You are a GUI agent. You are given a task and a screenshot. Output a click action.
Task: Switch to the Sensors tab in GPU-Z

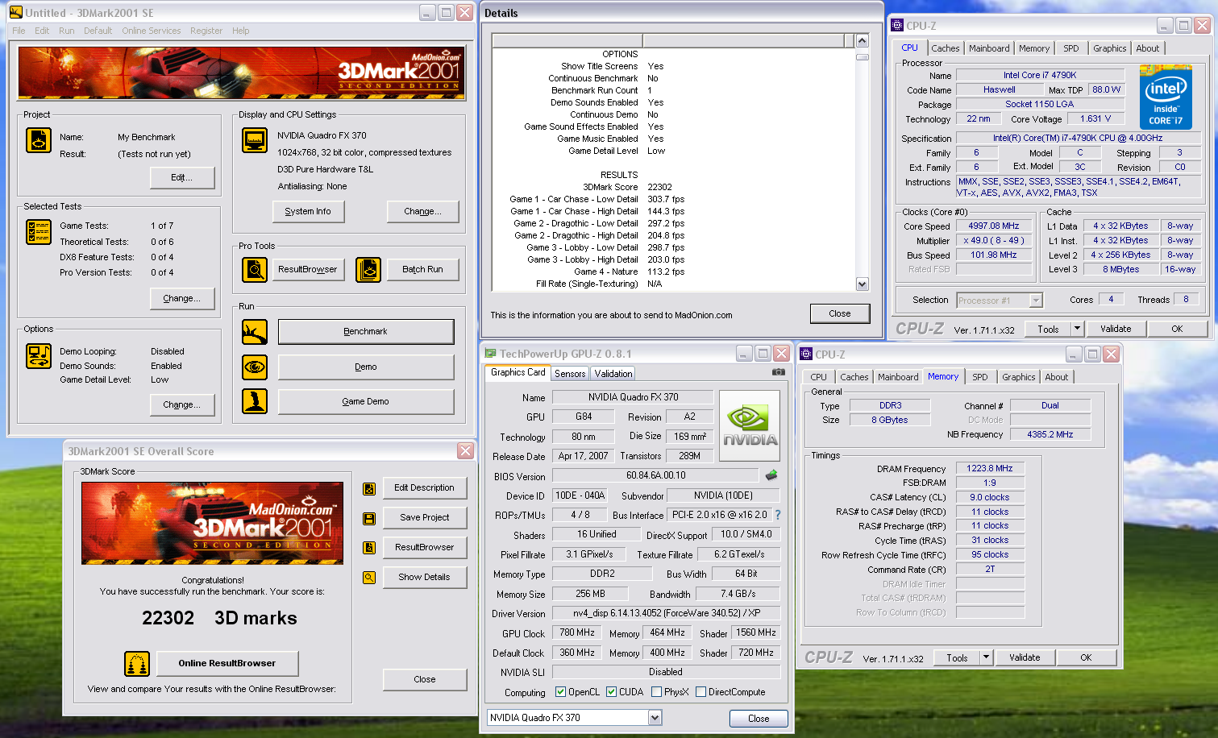tap(570, 374)
